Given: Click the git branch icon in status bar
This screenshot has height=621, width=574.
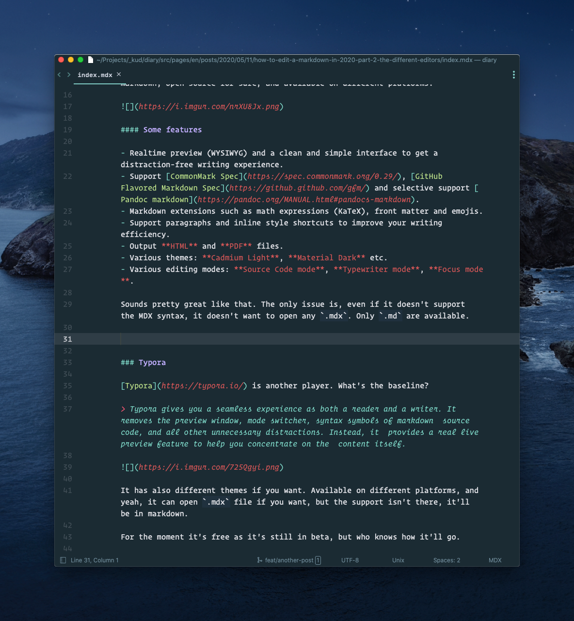Looking at the screenshot, I should point(259,560).
